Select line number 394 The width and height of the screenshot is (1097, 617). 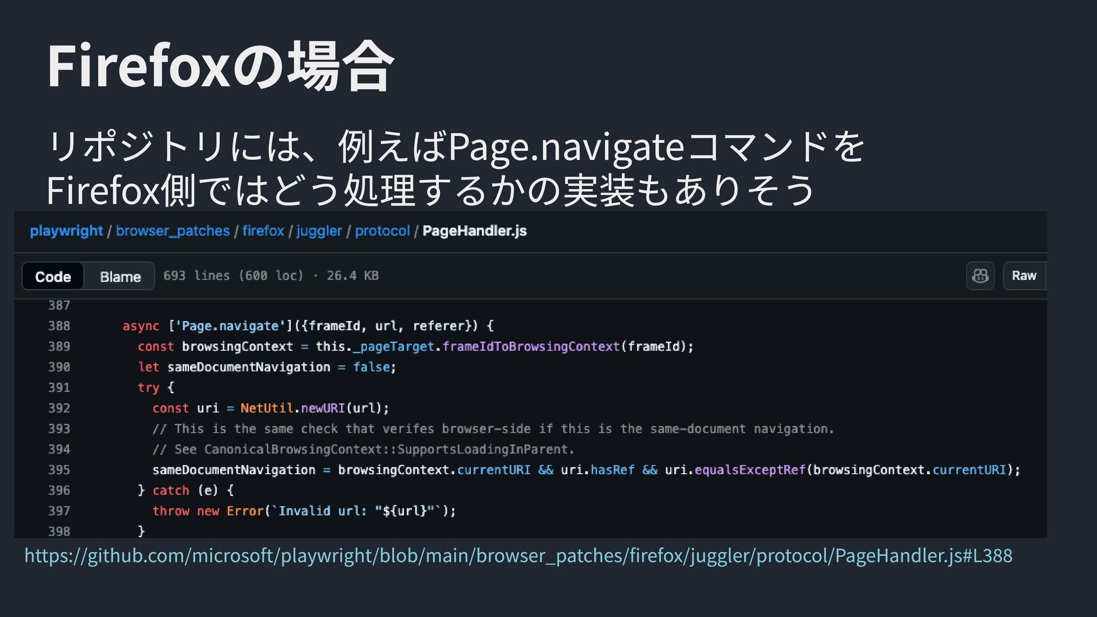click(x=59, y=450)
